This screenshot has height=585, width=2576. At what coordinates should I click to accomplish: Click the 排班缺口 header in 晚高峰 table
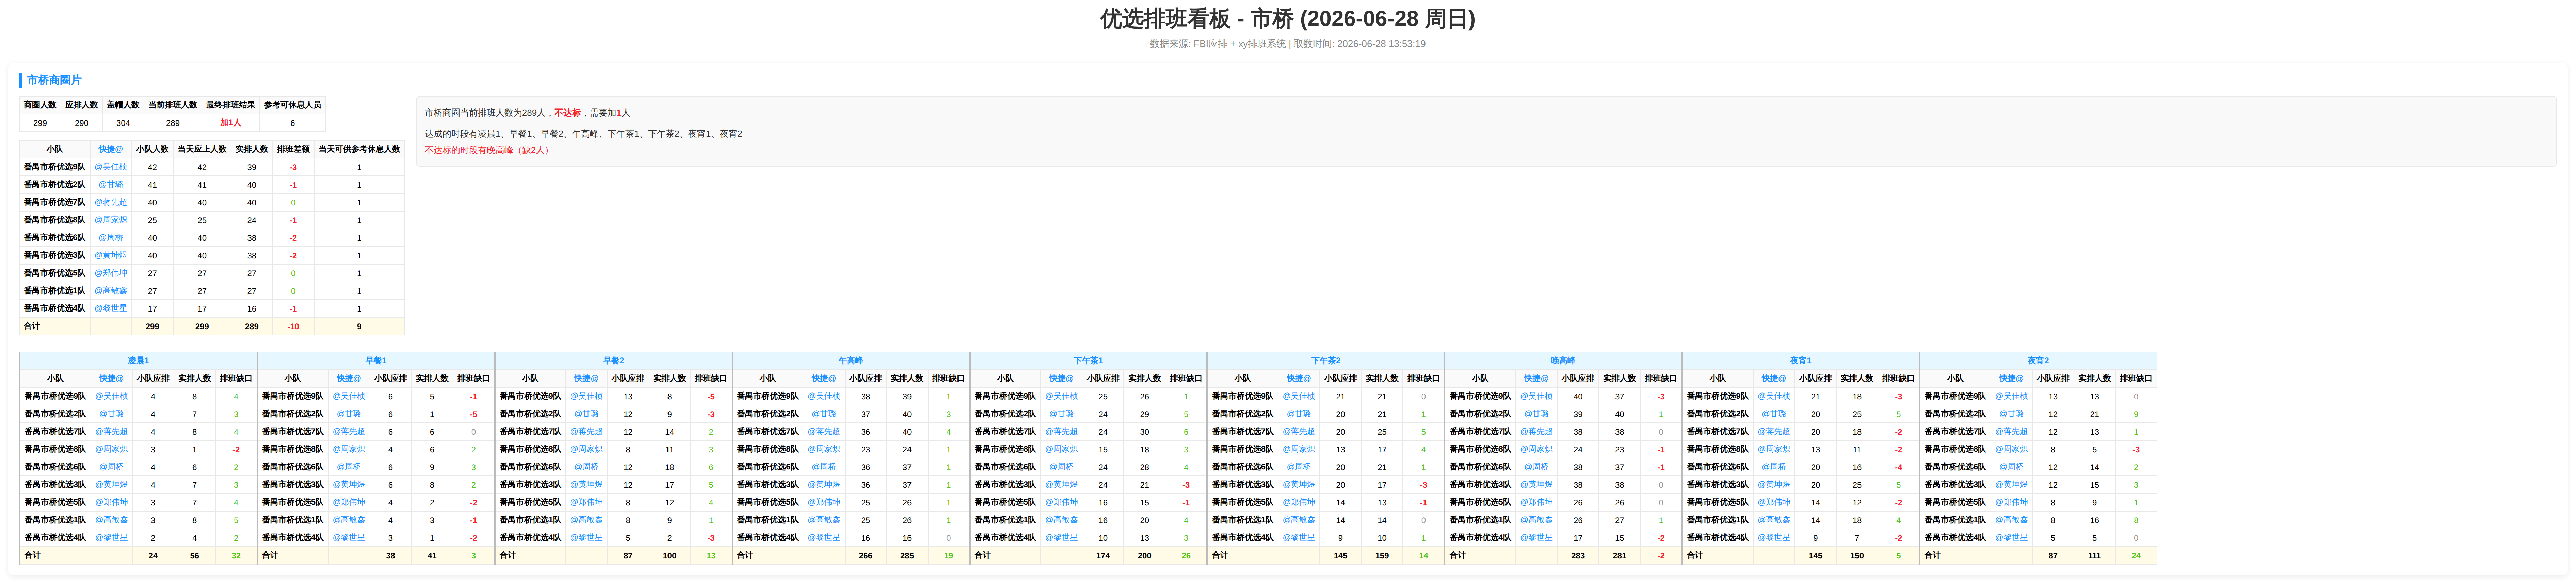pyautogui.click(x=1661, y=379)
